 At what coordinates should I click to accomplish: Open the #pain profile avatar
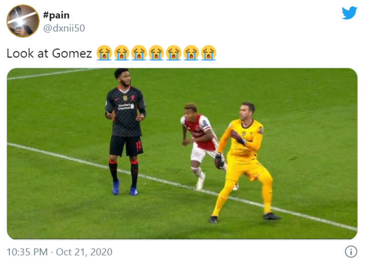tap(23, 21)
